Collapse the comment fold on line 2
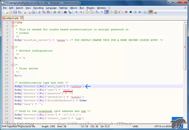189x130 pixels. [x=13, y=26]
